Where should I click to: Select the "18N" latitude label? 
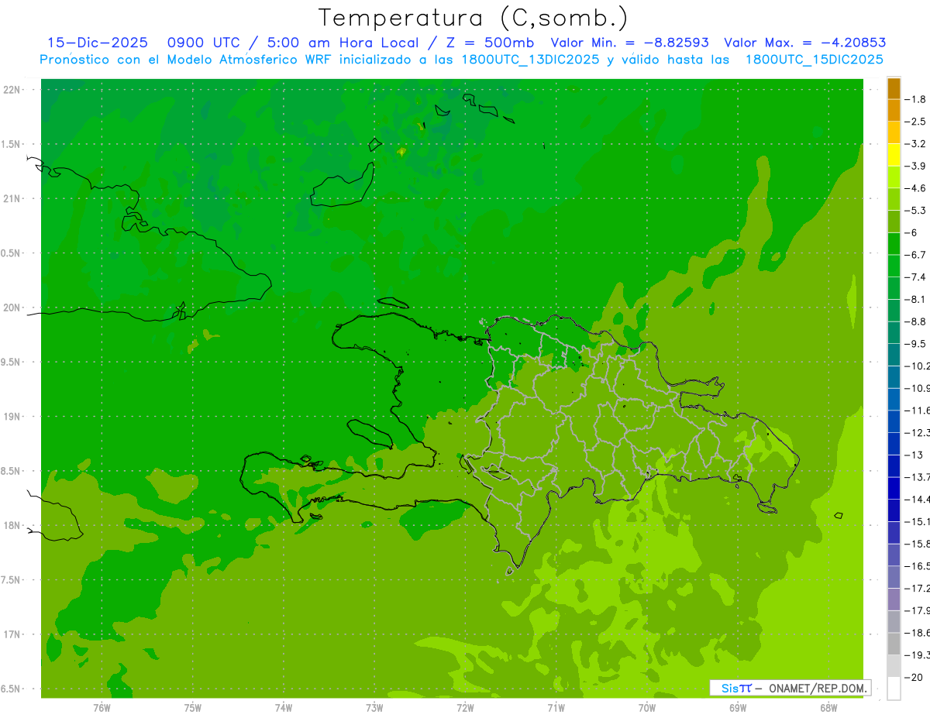tap(13, 525)
